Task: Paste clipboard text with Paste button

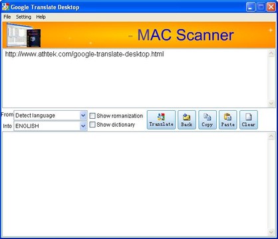Action: pos(228,119)
